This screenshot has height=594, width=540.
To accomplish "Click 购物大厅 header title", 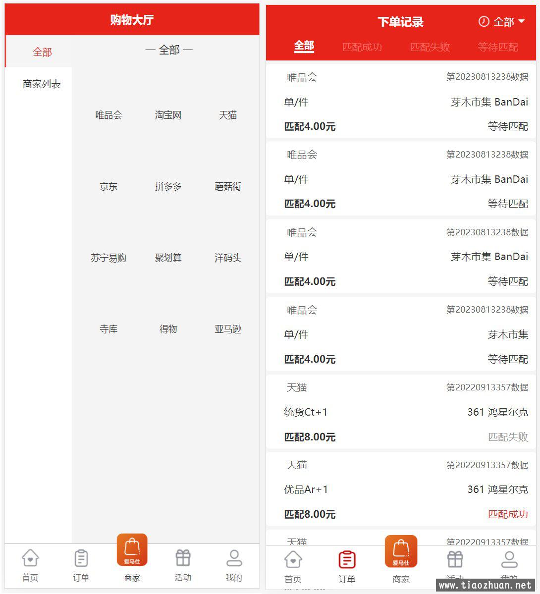I will point(132,20).
